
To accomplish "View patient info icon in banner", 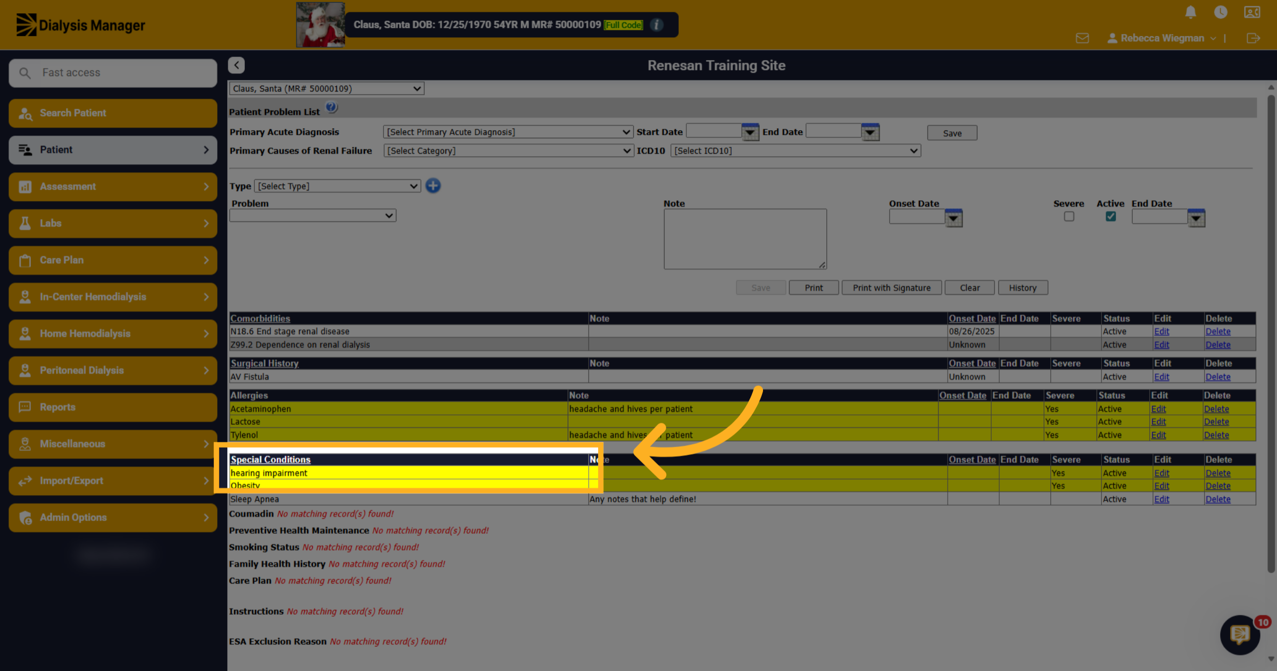I will (x=657, y=25).
